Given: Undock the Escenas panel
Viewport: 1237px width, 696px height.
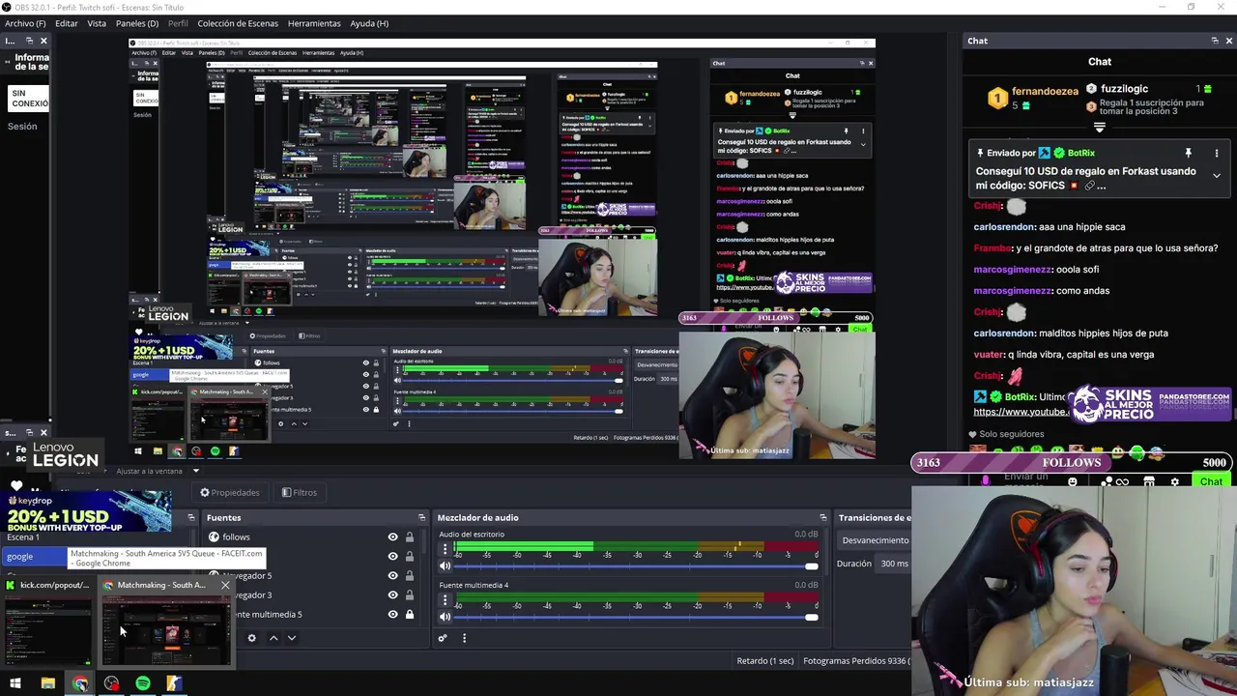Looking at the screenshot, I should click(191, 518).
